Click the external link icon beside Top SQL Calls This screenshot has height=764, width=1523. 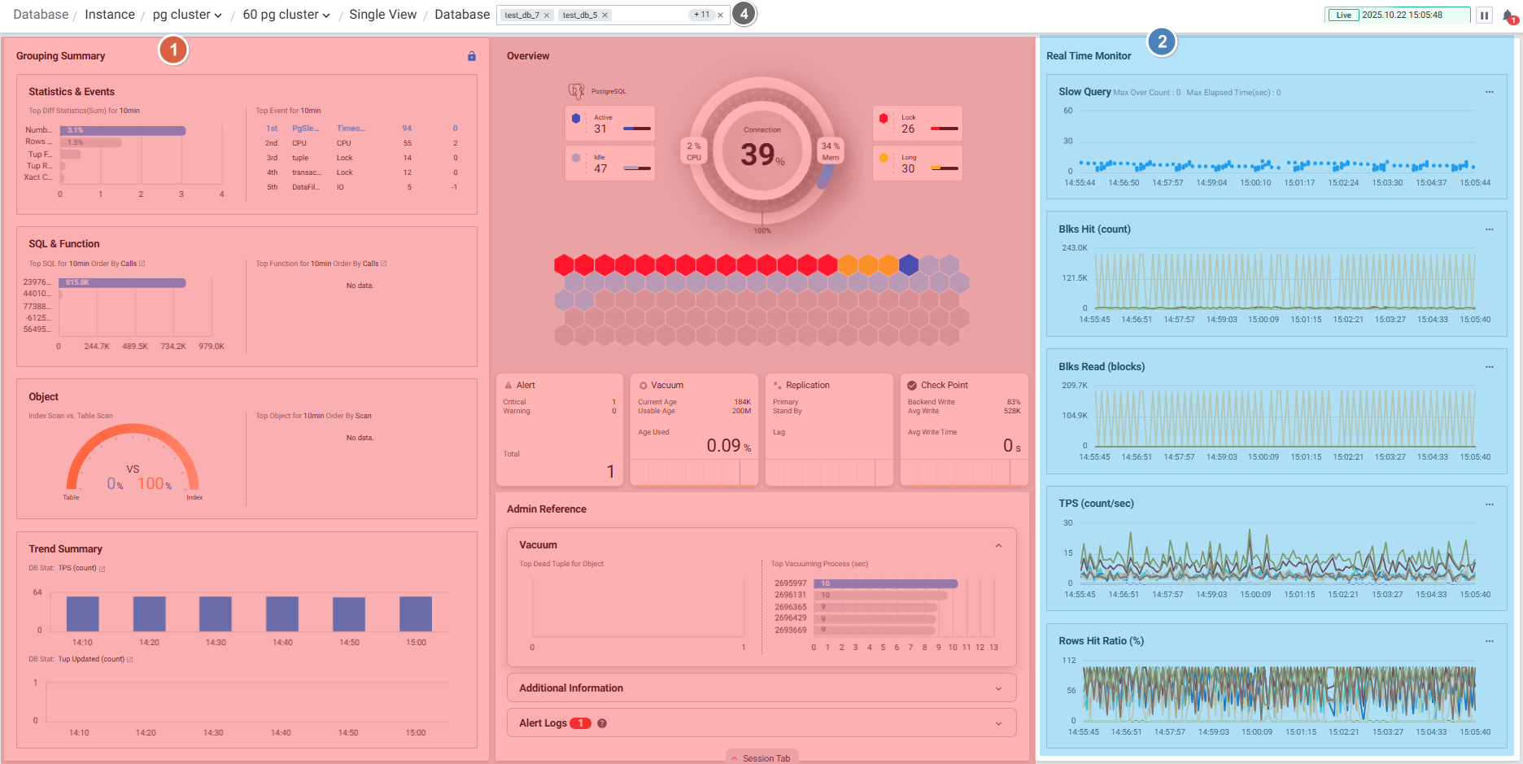[142, 264]
